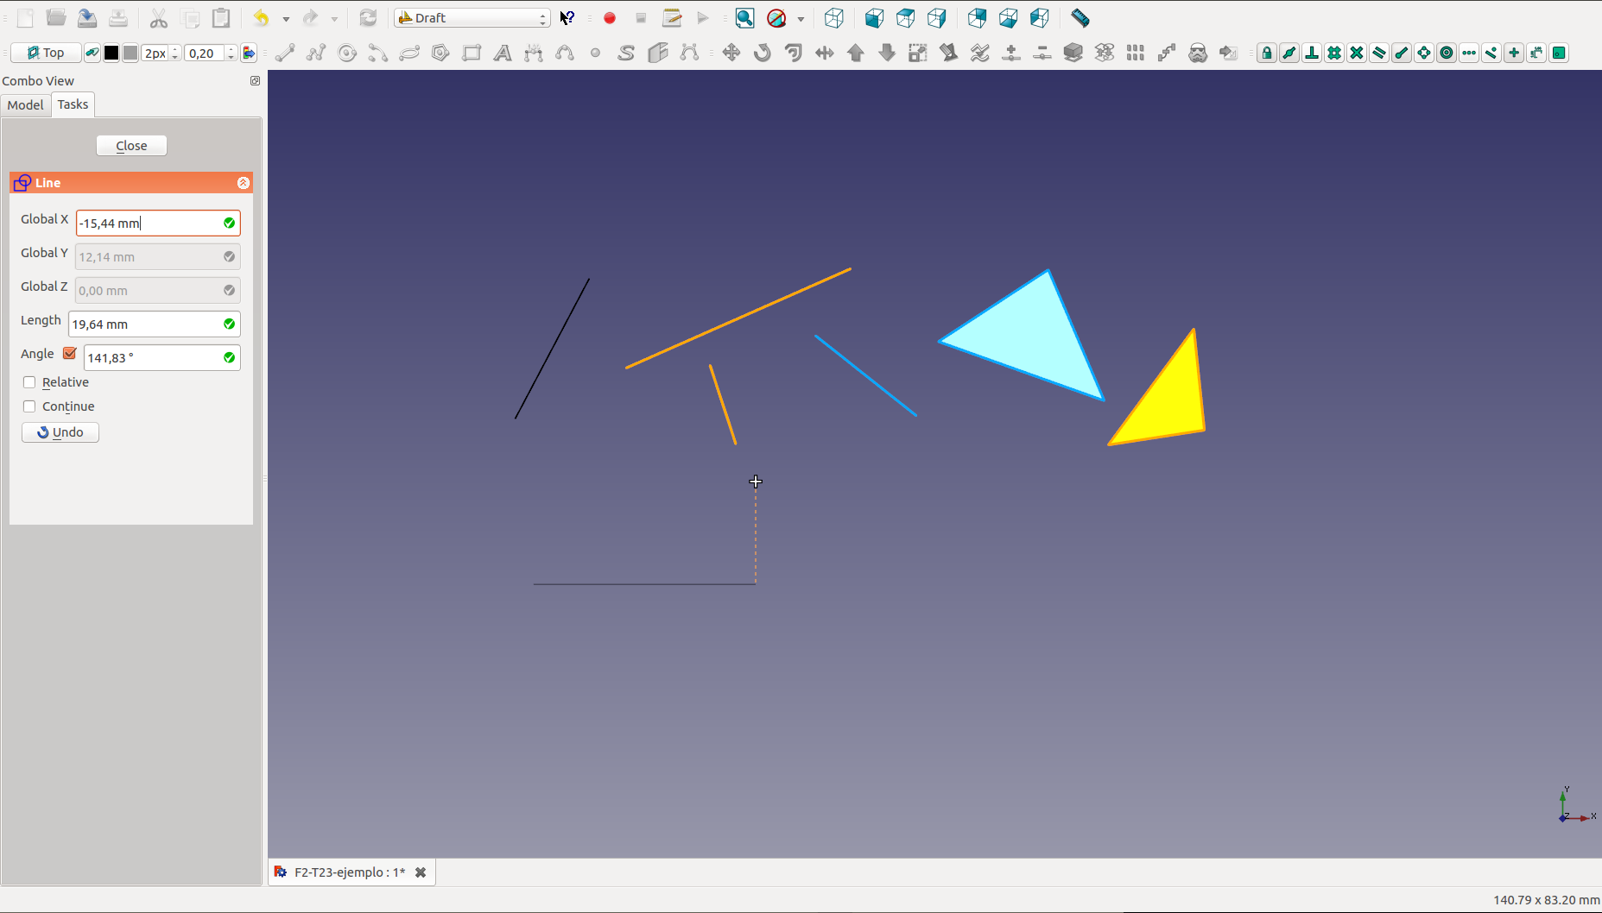
Task: Select the Draft Move tool
Action: [731, 54]
